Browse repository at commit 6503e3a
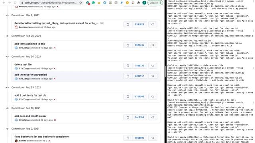Image resolution: width=255 pixels, height=143 pixels. coord(153,45)
